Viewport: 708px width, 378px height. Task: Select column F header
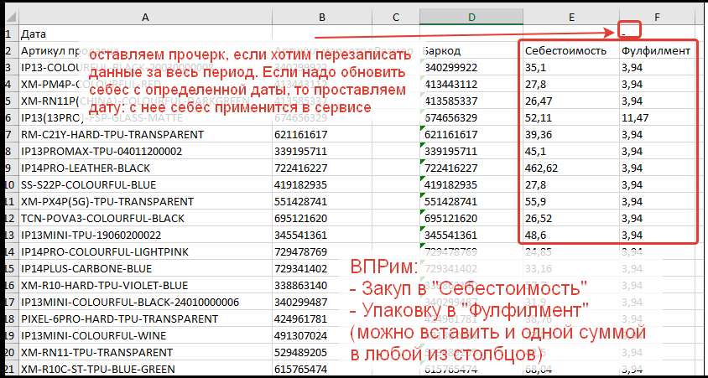(x=657, y=17)
